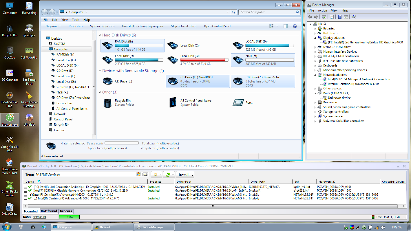The width and height of the screenshot is (411, 231).
Task: Launch Temp Folder Cleanup desktop icon
Action: [x=29, y=99]
